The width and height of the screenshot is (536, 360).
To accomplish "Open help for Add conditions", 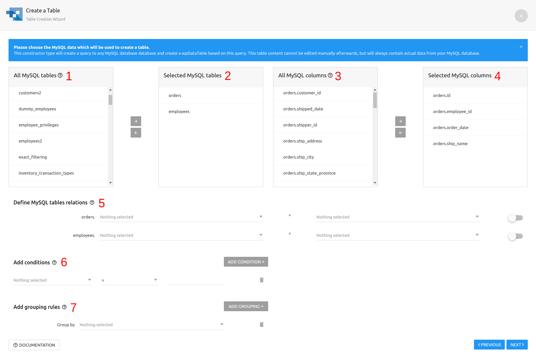I will 54,262.
